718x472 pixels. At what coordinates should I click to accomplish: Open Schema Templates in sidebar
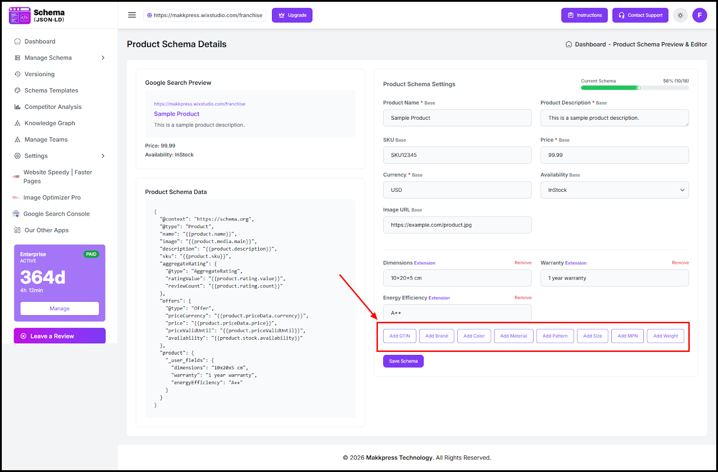point(51,91)
